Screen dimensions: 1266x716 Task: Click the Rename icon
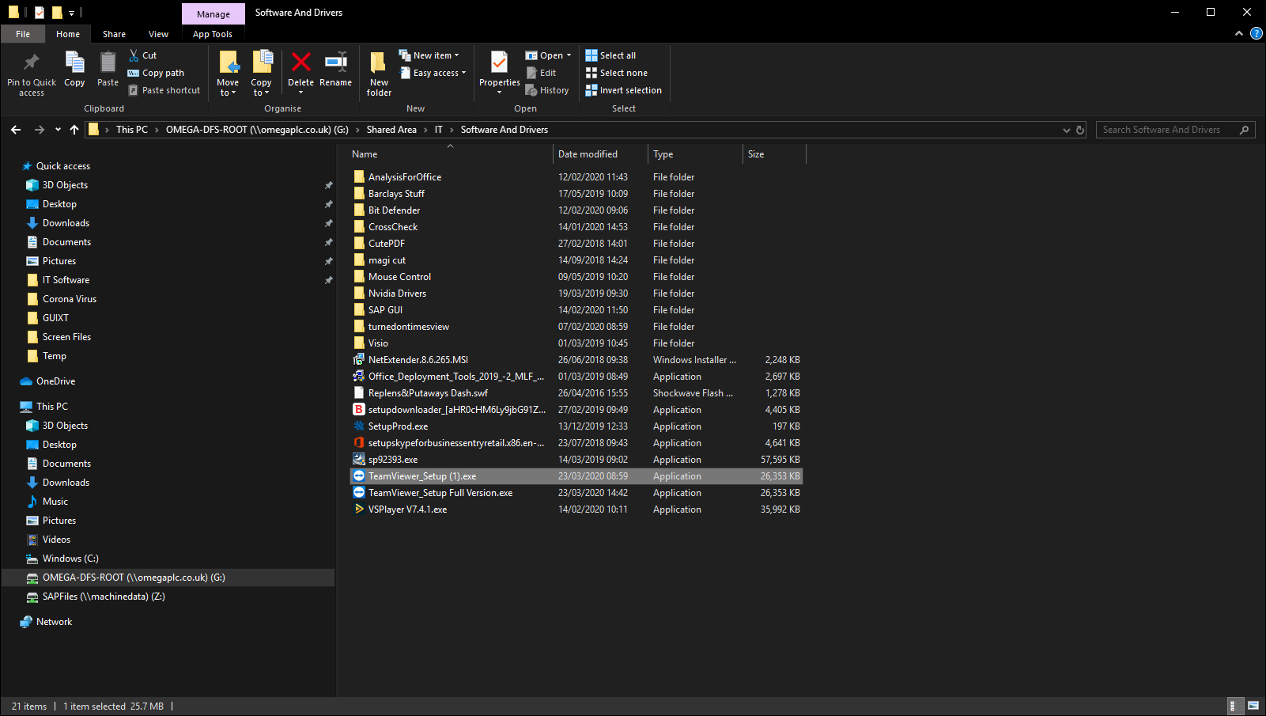(336, 63)
